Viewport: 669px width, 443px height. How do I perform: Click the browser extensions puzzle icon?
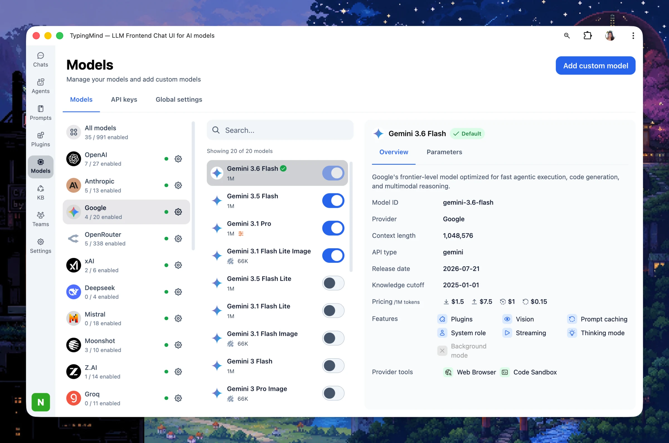588,36
